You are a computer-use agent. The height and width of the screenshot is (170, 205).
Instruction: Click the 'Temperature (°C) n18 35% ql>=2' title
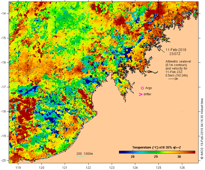156,147
